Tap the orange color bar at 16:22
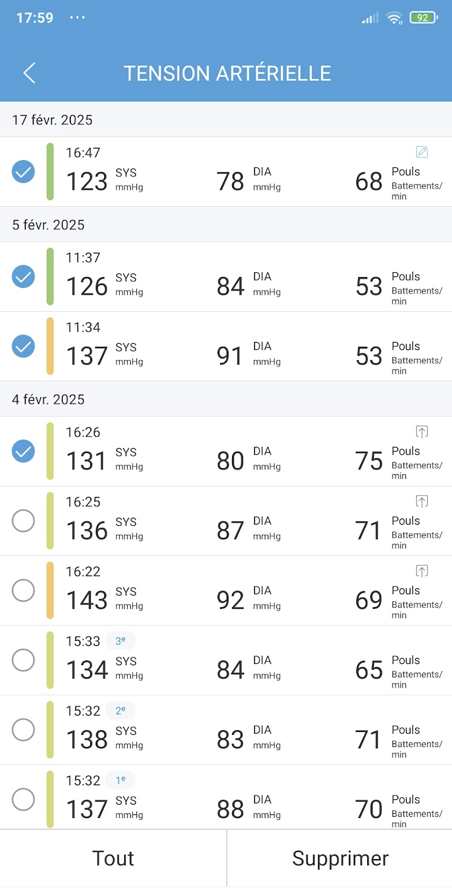 coord(50,591)
